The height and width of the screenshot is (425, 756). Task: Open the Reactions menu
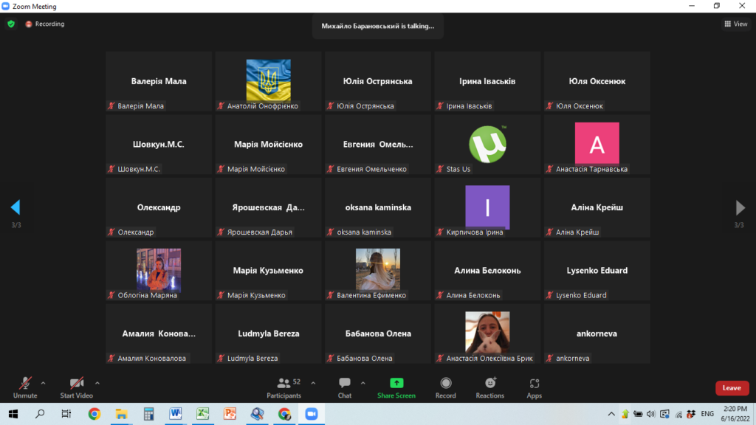(490, 387)
